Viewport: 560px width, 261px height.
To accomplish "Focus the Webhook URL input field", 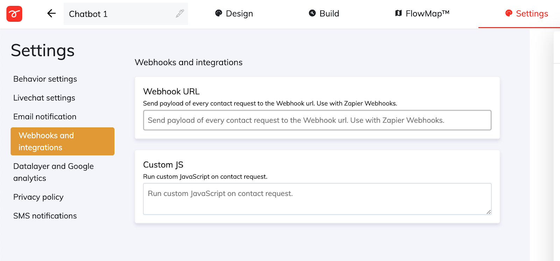I will point(317,121).
